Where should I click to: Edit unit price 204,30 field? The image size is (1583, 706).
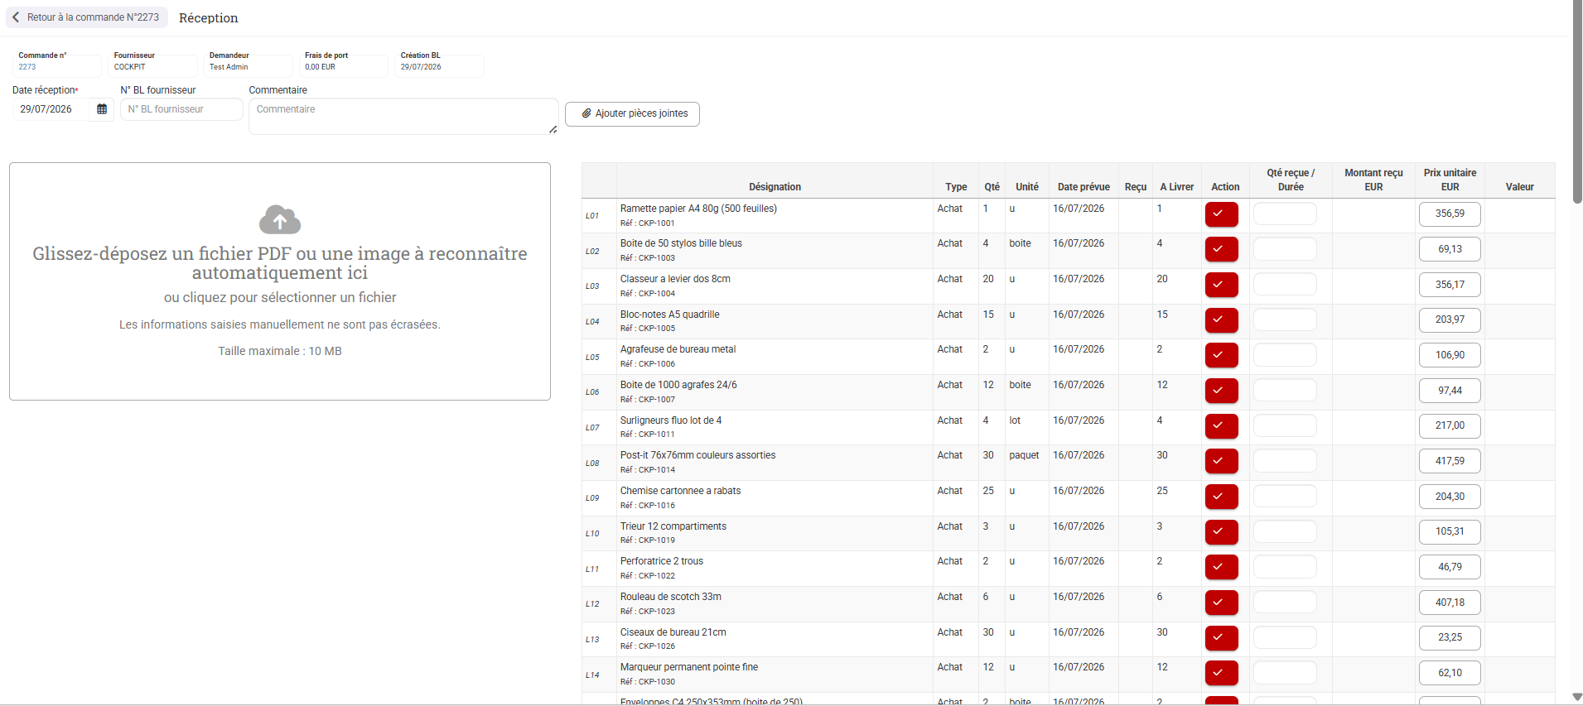click(1450, 497)
